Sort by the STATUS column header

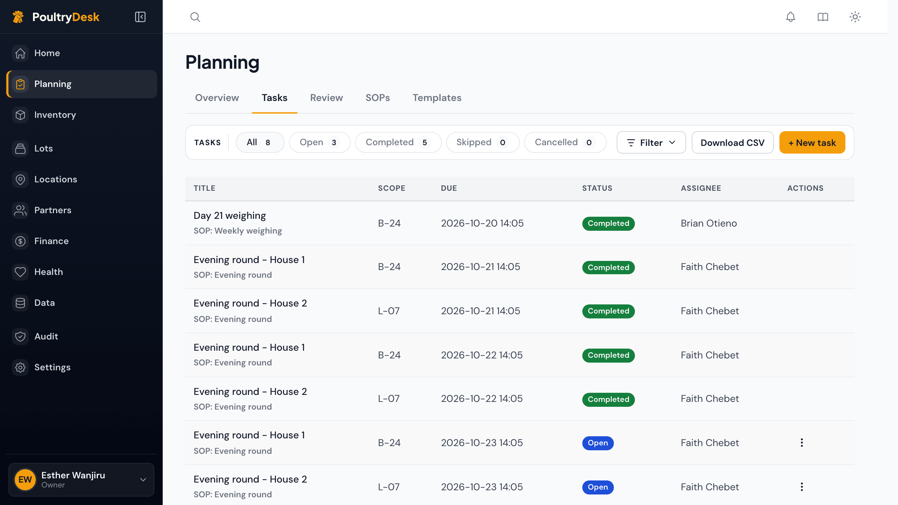597,188
